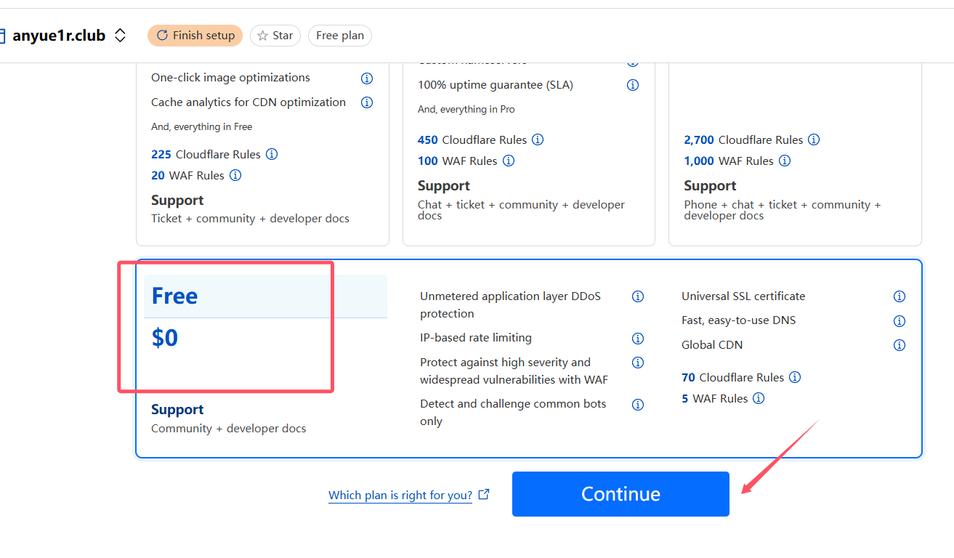954x558 pixels.
Task: Click the "450 Cloudflare Rules" text
Action: 472,139
